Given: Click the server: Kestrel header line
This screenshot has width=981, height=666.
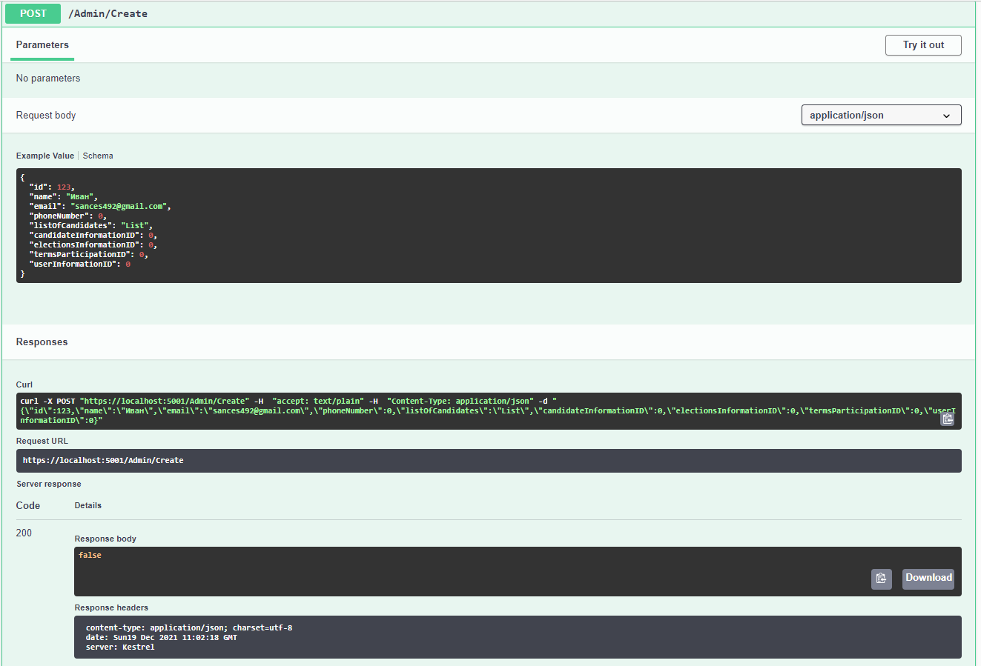Looking at the screenshot, I should point(120,647).
